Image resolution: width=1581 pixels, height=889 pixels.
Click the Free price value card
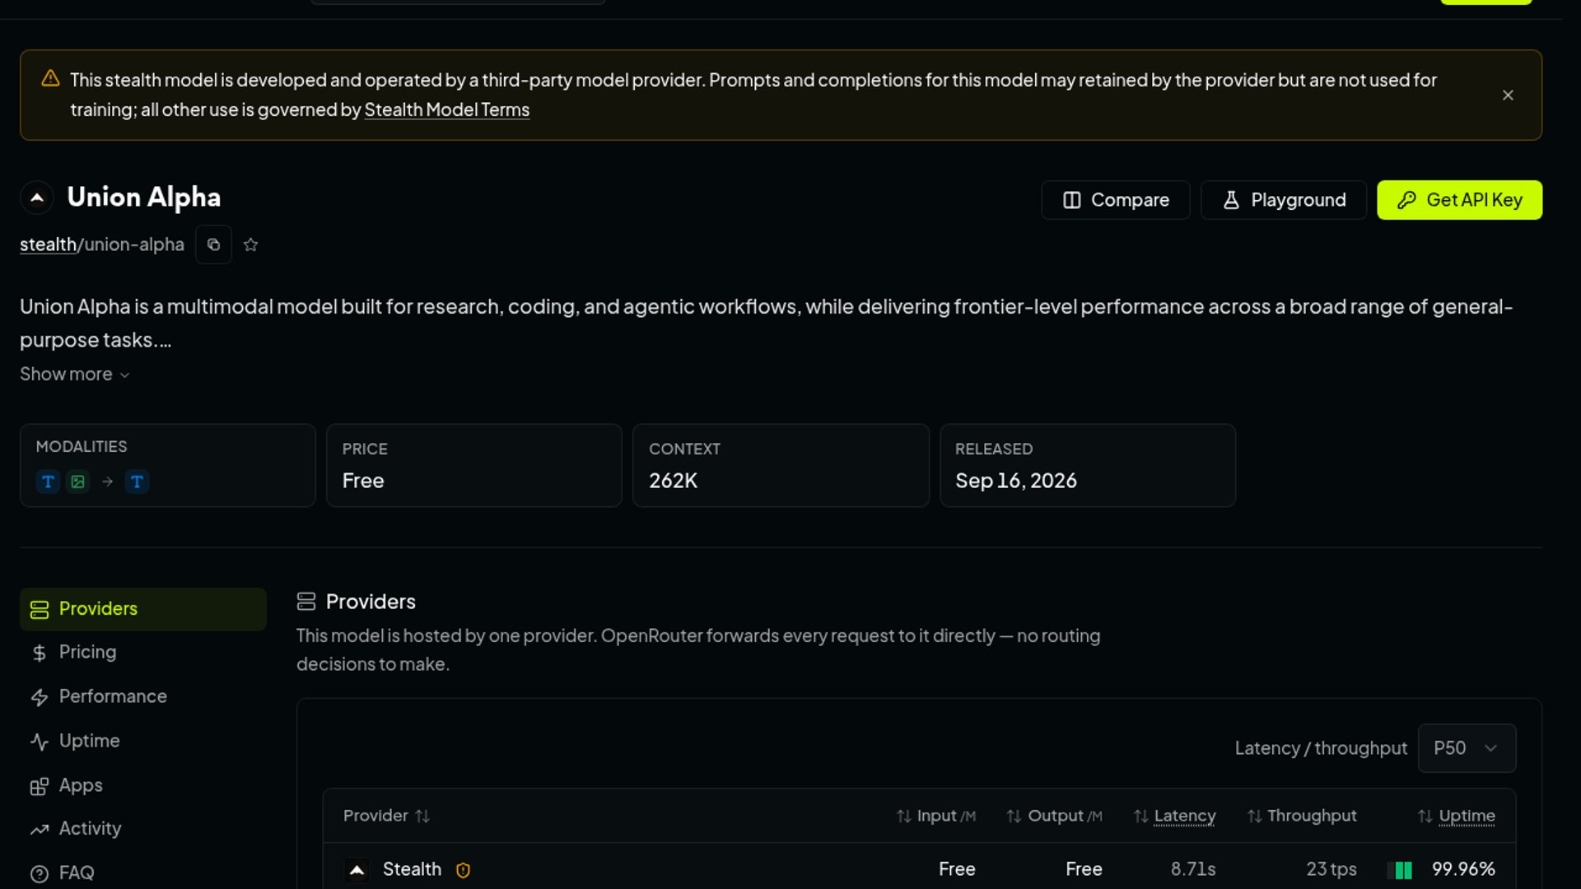tap(474, 466)
